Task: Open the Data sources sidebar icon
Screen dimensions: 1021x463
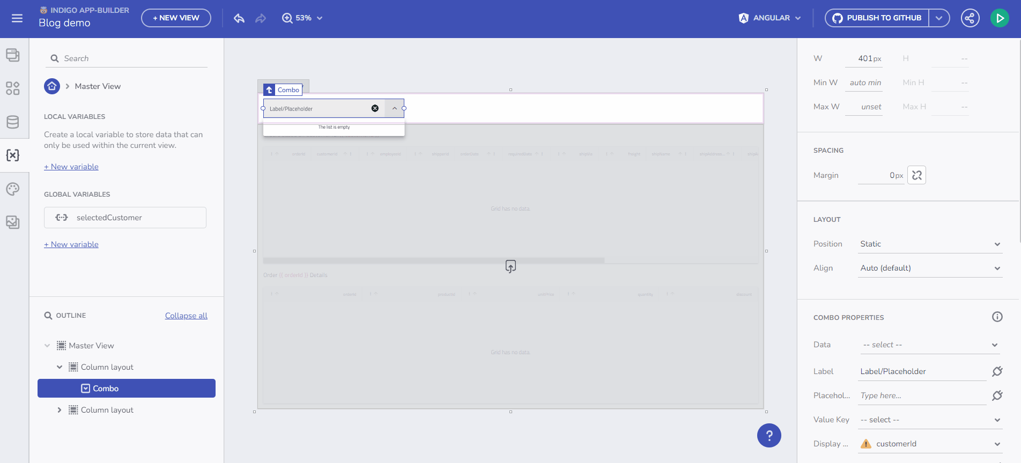Action: (x=13, y=122)
